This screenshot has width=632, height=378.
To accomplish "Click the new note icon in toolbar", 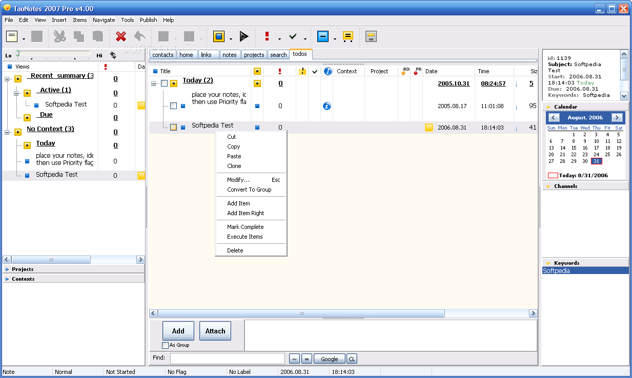I will pyautogui.click(x=12, y=36).
